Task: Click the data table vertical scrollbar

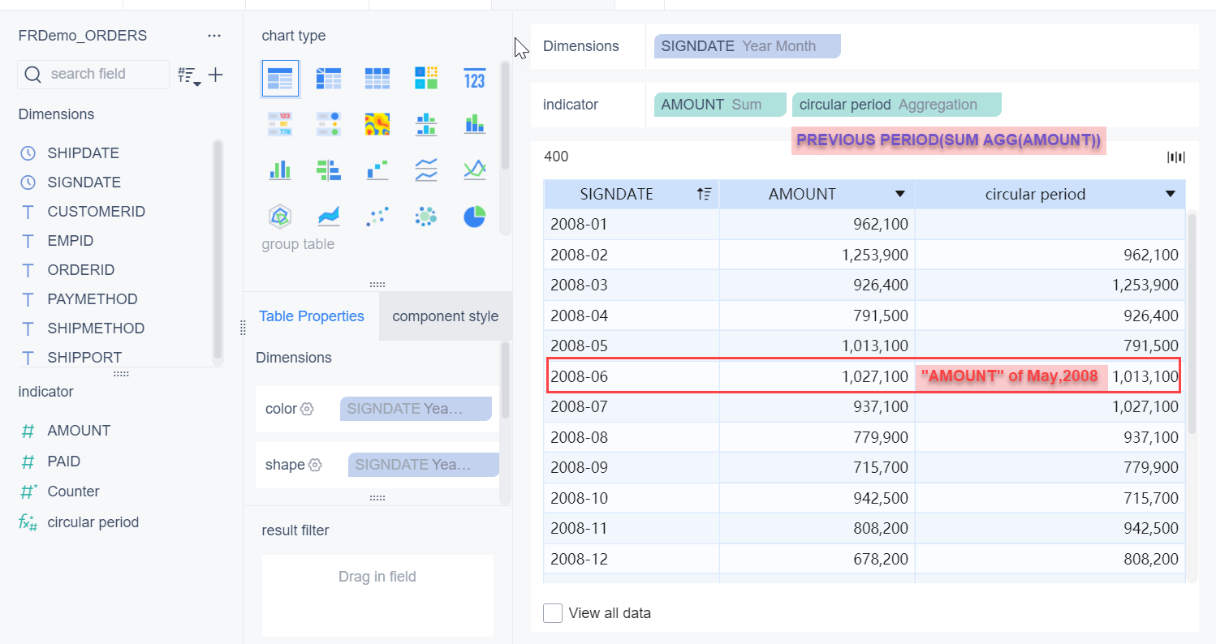Action: pyautogui.click(x=1192, y=324)
